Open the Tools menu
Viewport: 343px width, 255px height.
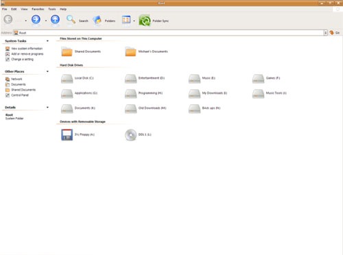click(x=52, y=9)
